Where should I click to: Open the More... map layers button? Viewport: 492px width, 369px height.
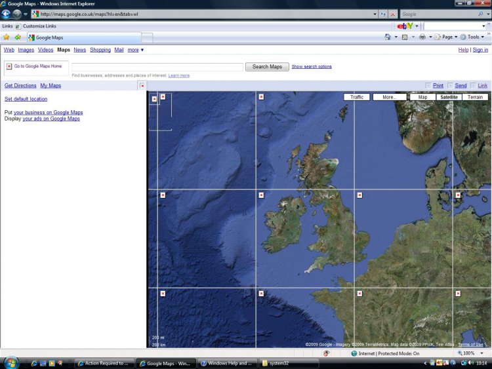pyautogui.click(x=390, y=97)
